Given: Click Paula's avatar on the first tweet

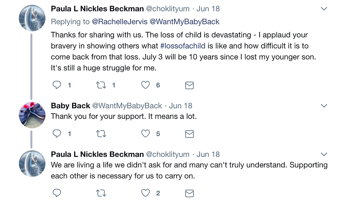Looking at the screenshot, I should (32, 18).
